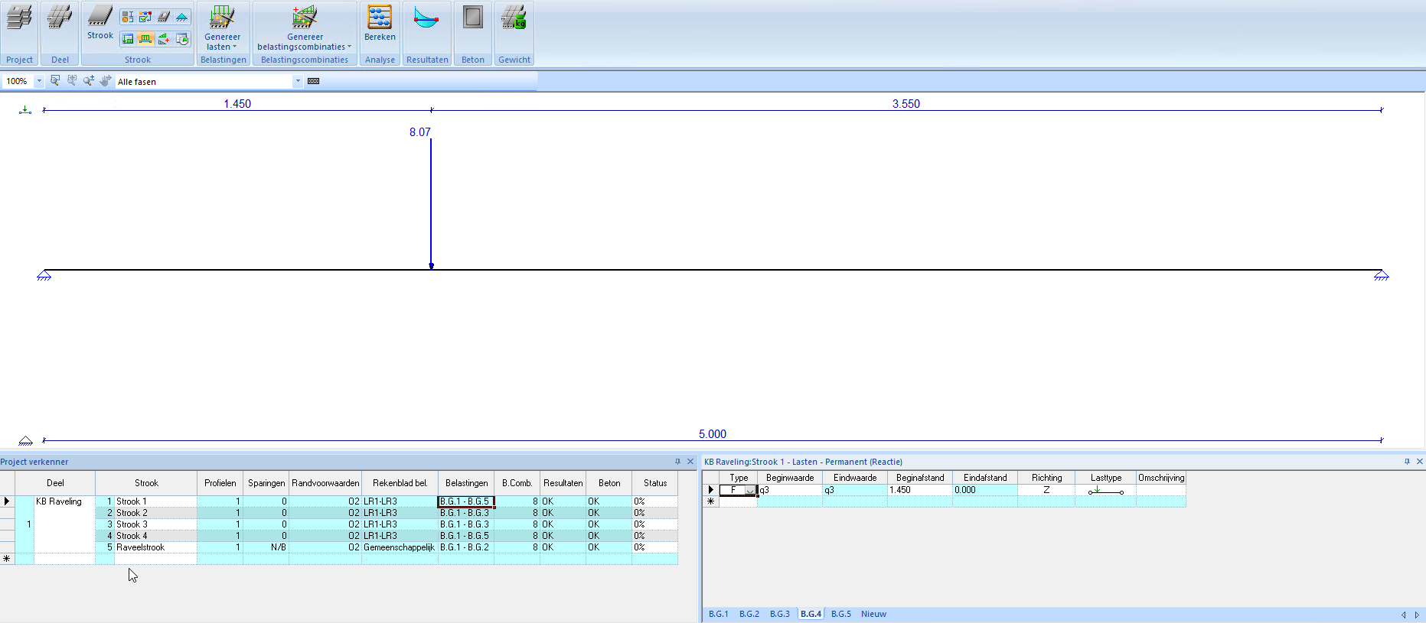Viewport: 1426px width, 623px height.
Task: Open the 100% zoom level dropdown
Action: 39,81
